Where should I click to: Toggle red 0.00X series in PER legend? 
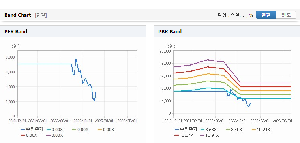29,135
